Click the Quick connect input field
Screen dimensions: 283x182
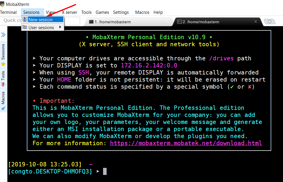40,21
